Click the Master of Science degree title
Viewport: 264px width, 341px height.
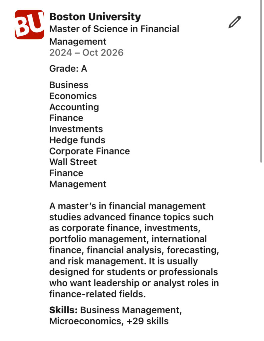click(114, 35)
